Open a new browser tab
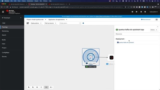 point(69,4)
